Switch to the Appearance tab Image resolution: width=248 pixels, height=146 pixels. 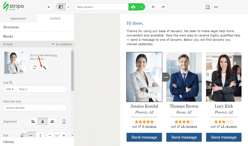[x=18, y=18]
